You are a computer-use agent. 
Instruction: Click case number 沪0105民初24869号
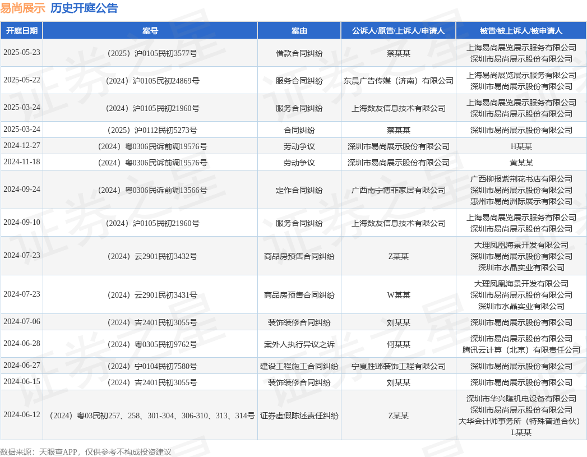point(150,81)
